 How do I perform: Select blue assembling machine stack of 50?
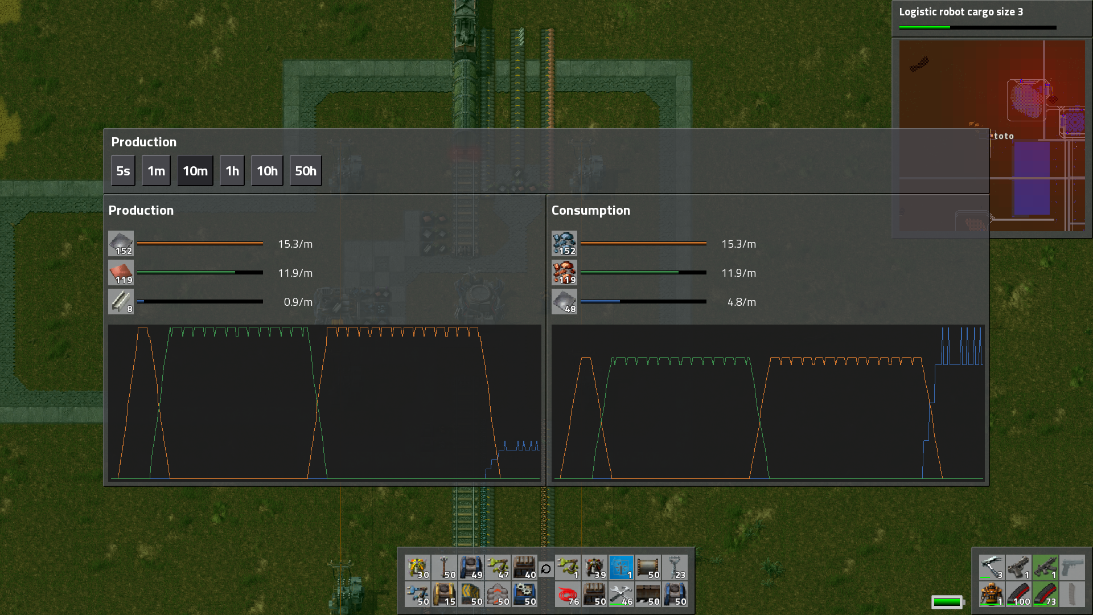(x=524, y=594)
